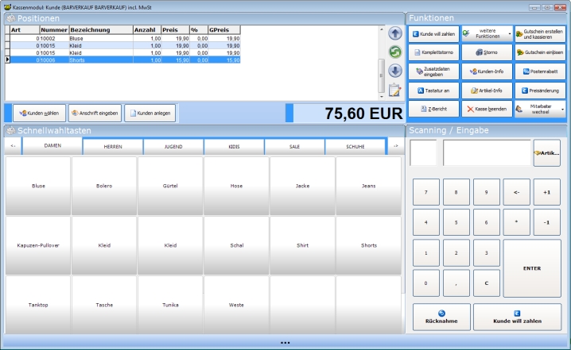571x350 pixels.
Task: Click the blue up arrow beside positions list
Action: (x=394, y=33)
